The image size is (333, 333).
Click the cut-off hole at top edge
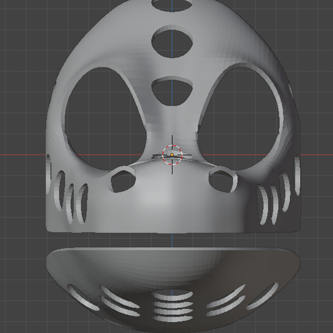172,5
